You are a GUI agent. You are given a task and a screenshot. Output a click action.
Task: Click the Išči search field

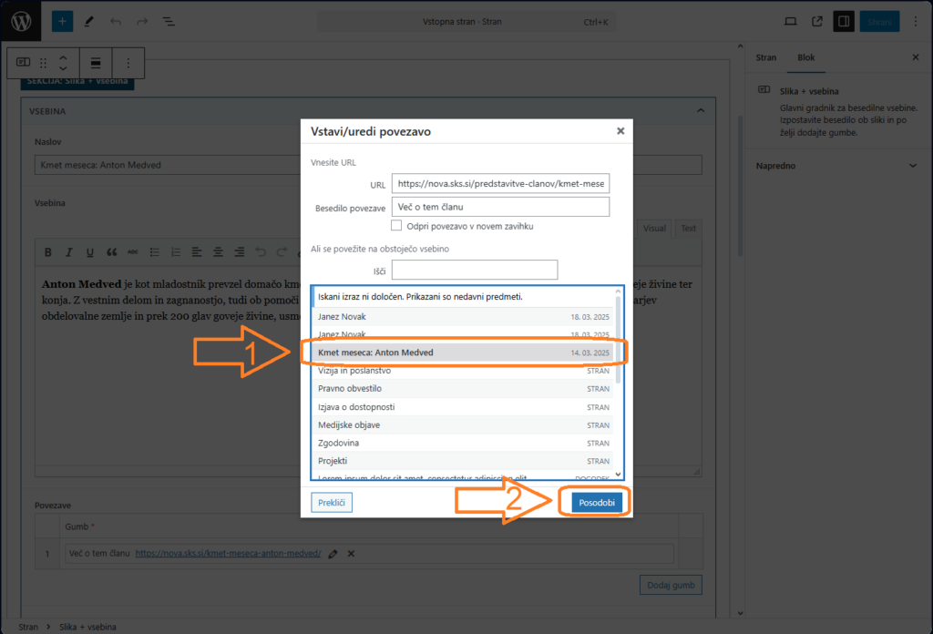click(x=474, y=271)
